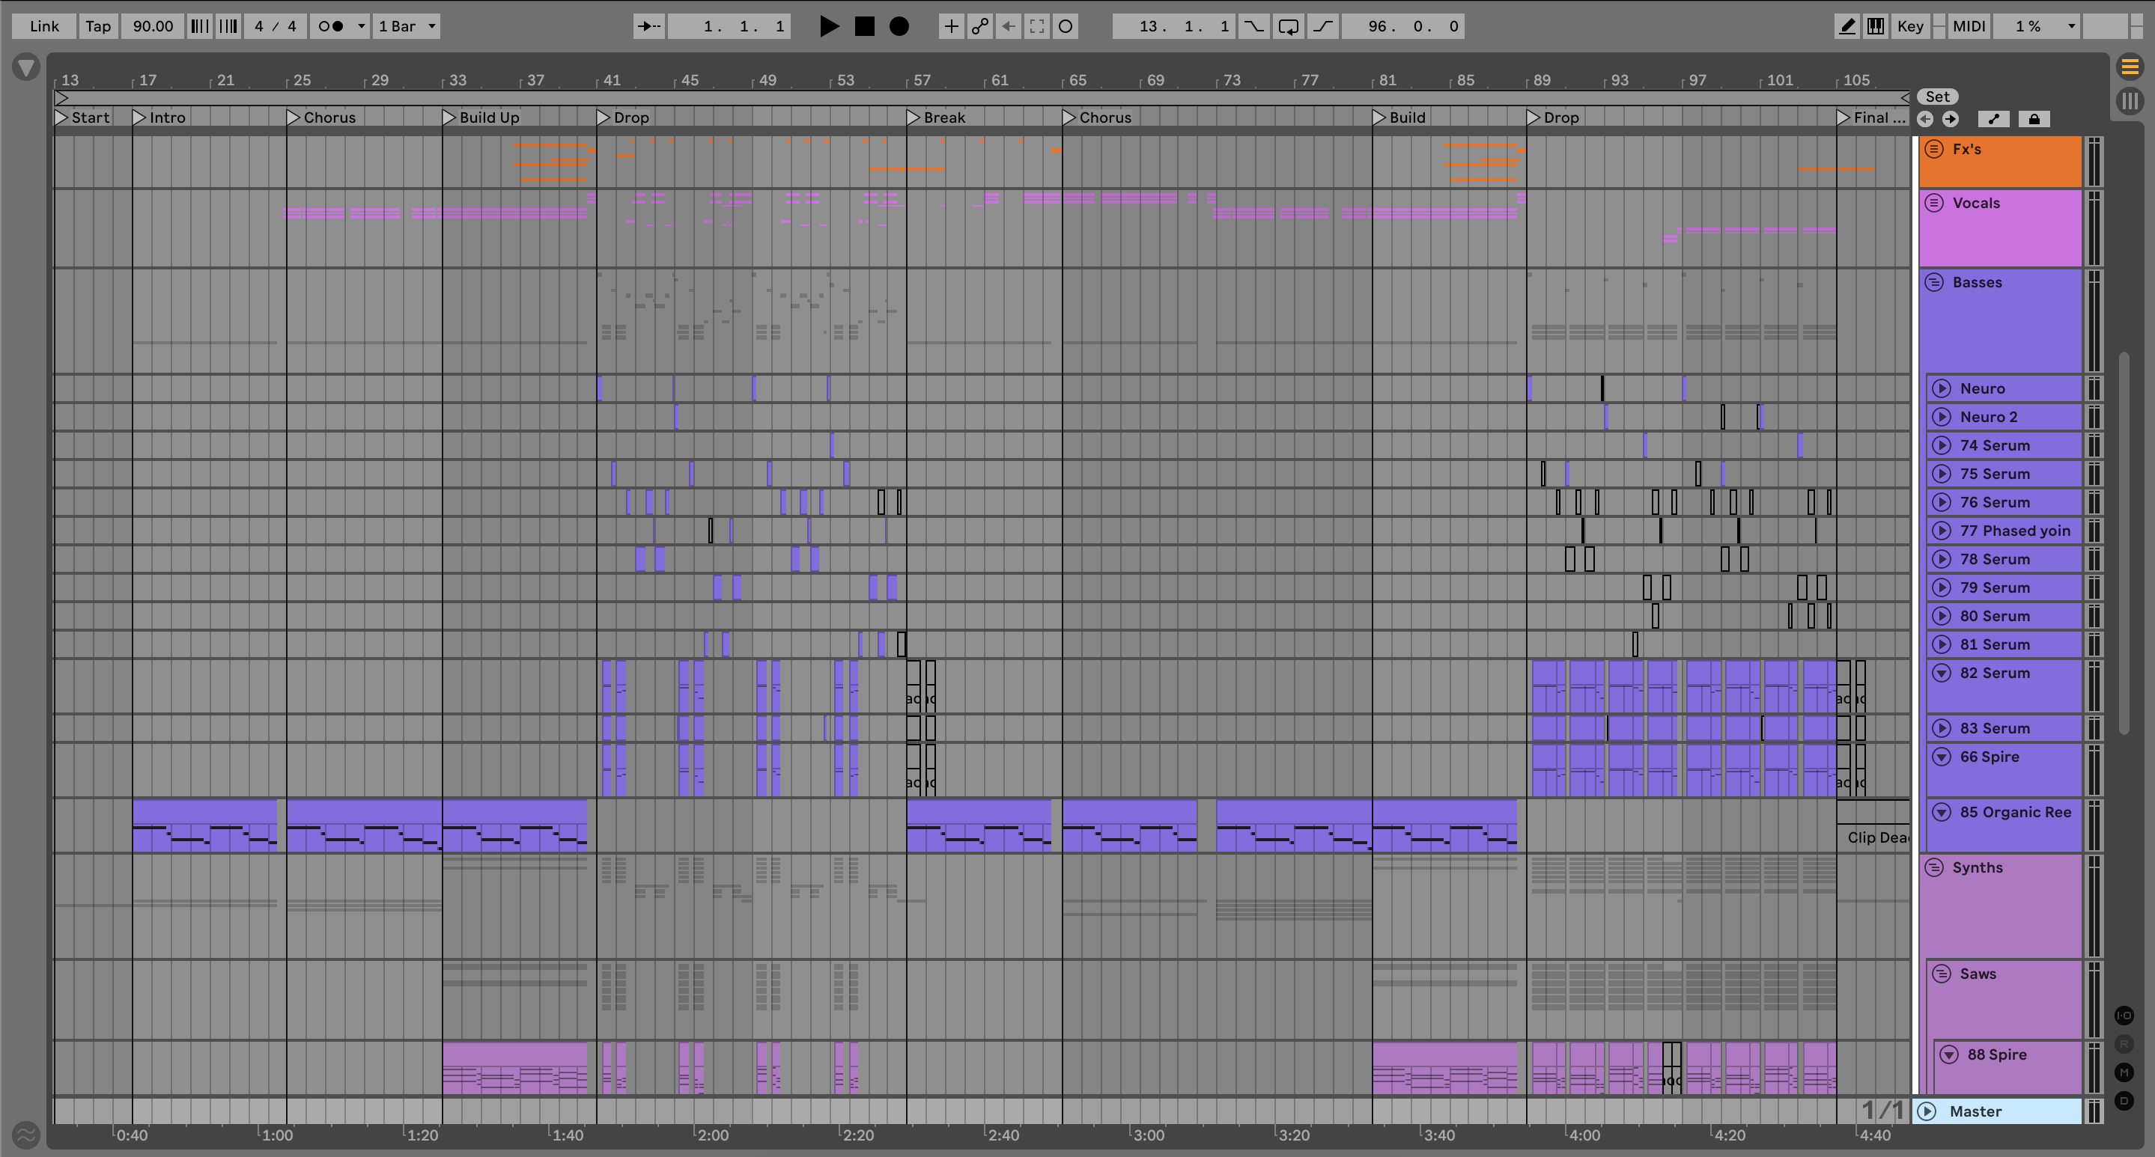Unfold the Basses group track

click(1934, 283)
